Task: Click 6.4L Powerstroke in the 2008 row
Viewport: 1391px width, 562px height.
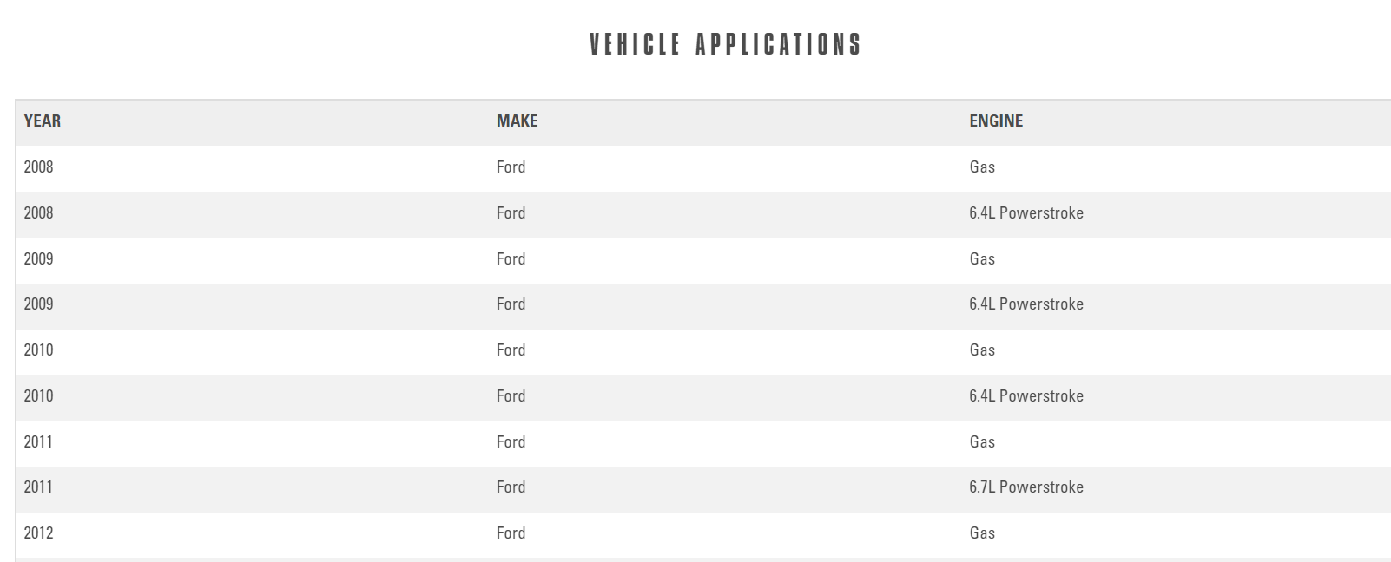Action: (x=1026, y=213)
